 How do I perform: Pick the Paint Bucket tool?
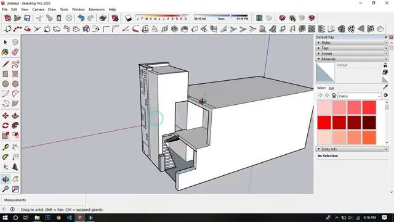click(x=6, y=52)
